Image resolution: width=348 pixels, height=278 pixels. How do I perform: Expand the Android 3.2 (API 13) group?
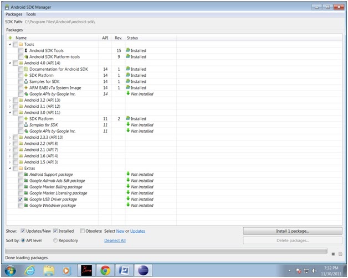coord(10,100)
